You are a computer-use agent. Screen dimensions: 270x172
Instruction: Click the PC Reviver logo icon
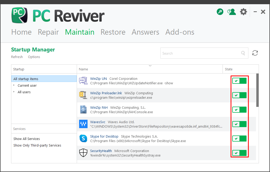coord(20,15)
